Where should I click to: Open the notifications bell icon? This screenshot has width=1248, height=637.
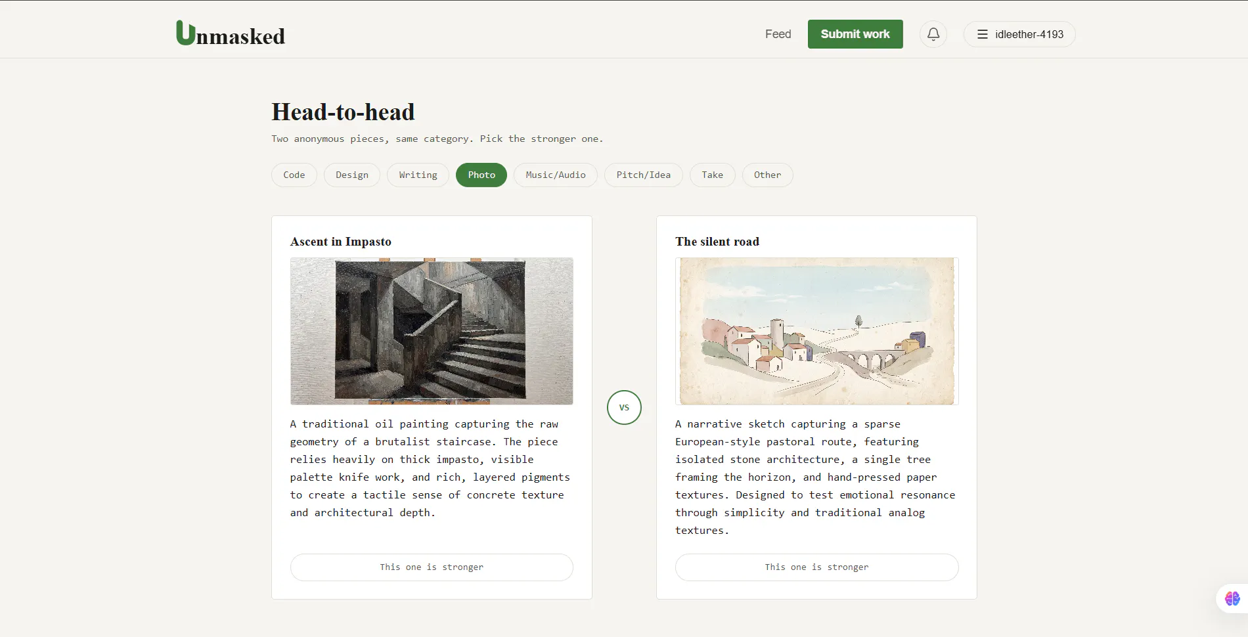click(933, 34)
